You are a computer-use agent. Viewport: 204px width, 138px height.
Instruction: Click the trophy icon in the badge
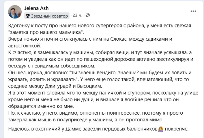[28, 15]
